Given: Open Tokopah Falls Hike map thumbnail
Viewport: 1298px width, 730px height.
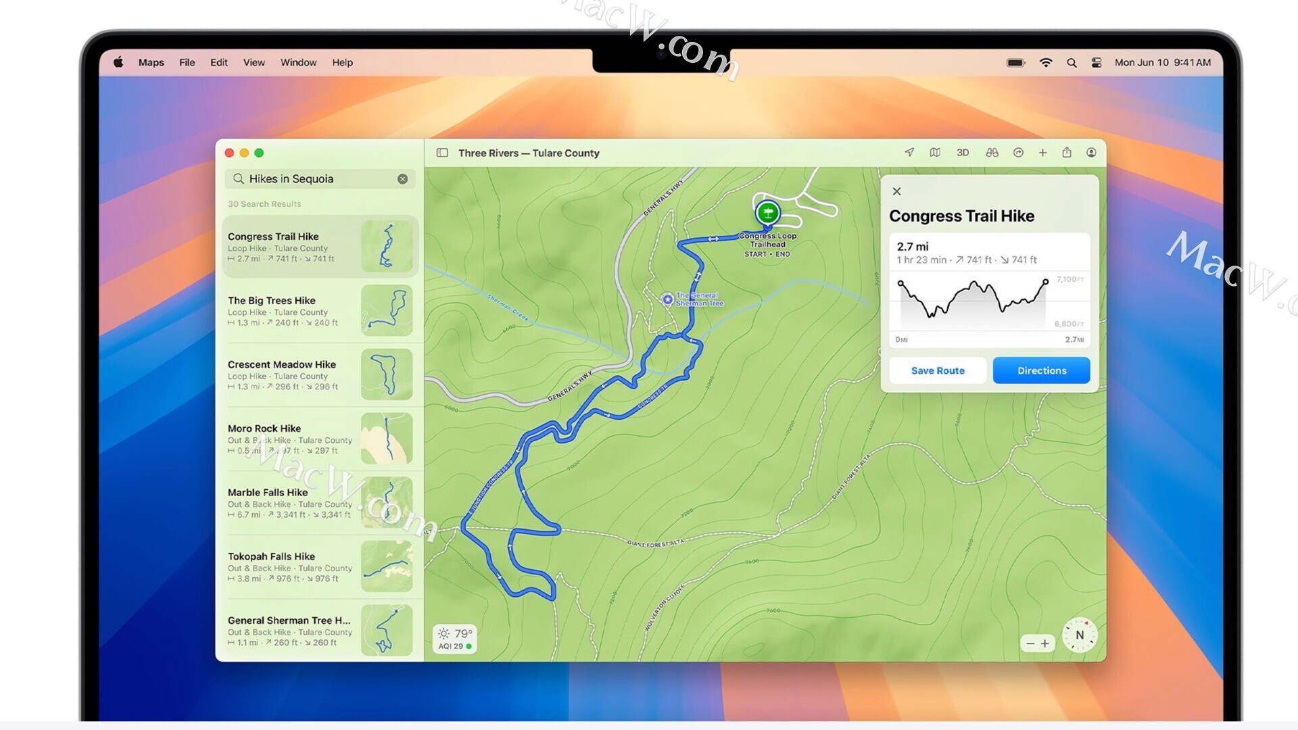Looking at the screenshot, I should click(x=387, y=566).
